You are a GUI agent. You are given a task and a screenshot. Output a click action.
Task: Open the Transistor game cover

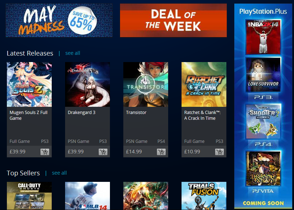[146, 84]
